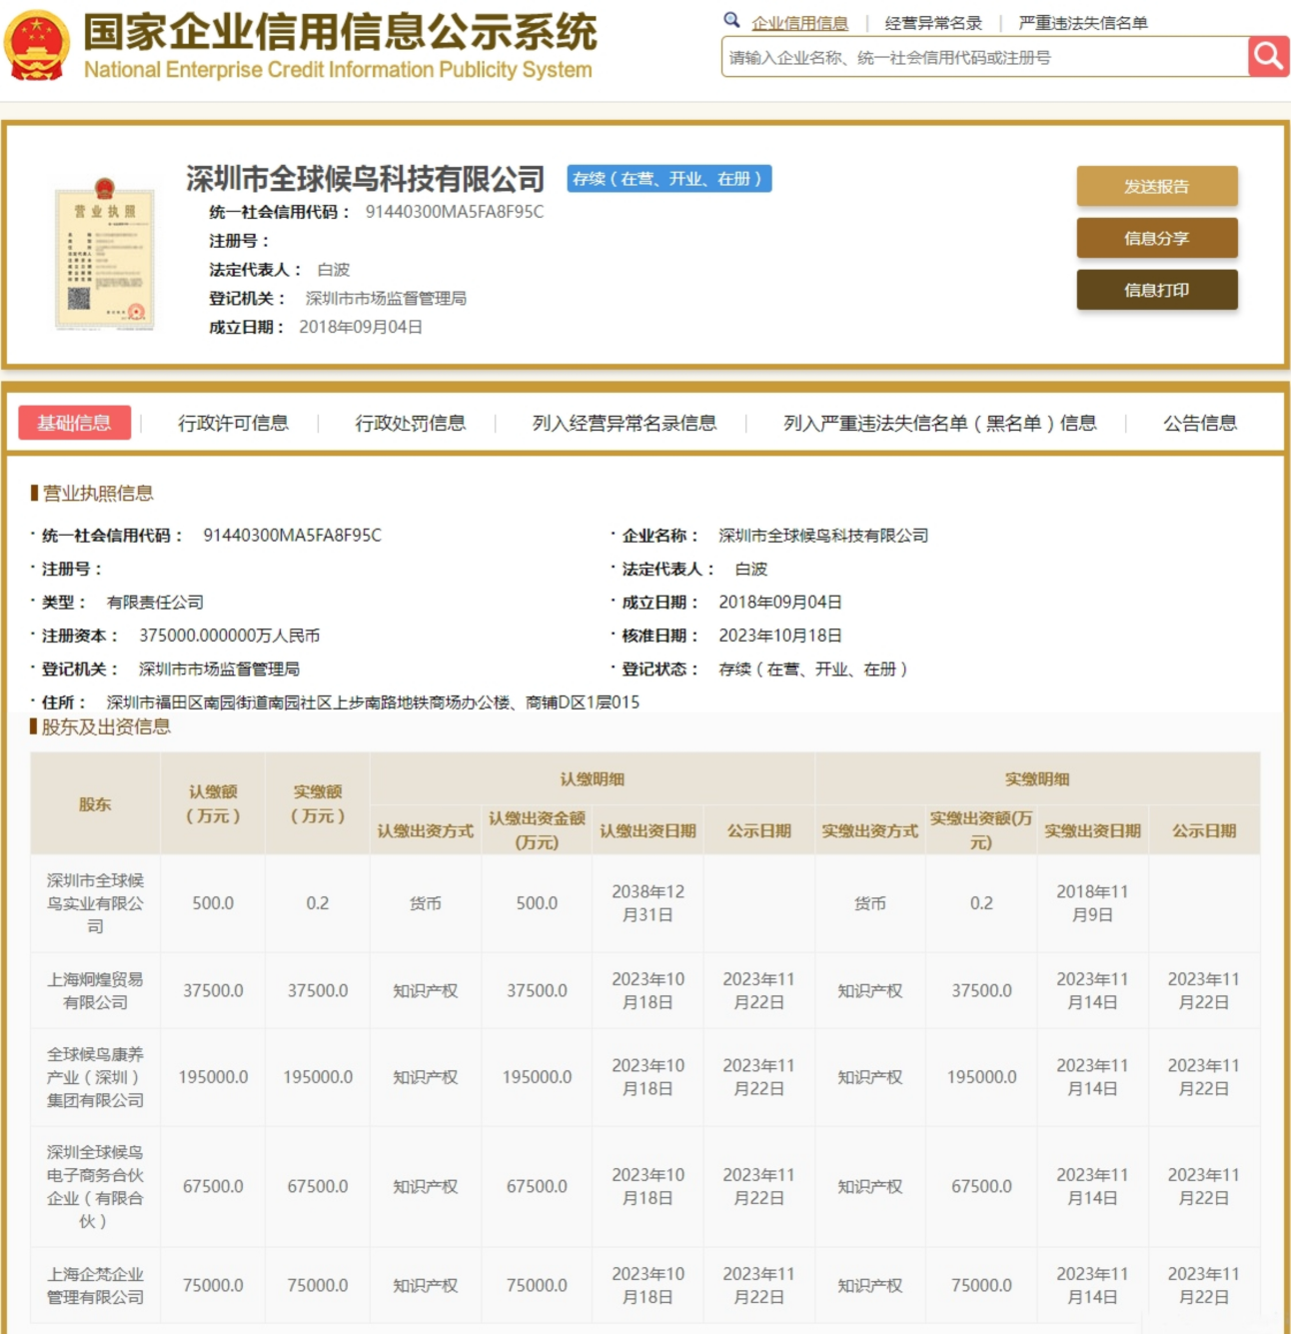Viewport: 1291px width, 1334px height.
Task: Click the 认缴出资方式 column header
Action: pyautogui.click(x=426, y=830)
